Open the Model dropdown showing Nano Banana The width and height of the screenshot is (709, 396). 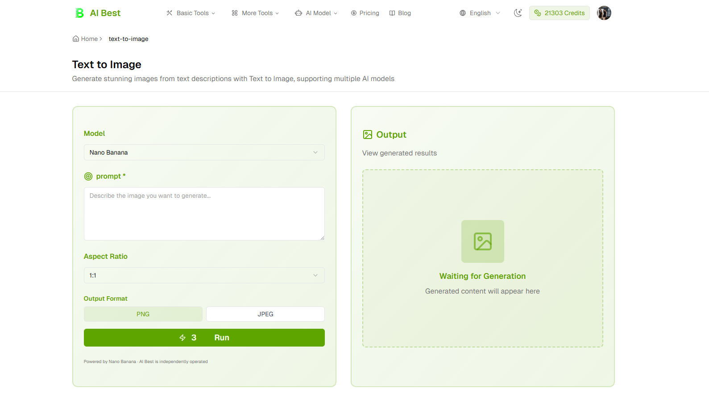[204, 152]
